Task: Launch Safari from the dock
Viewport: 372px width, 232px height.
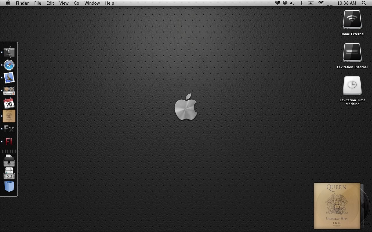Action: coord(9,65)
